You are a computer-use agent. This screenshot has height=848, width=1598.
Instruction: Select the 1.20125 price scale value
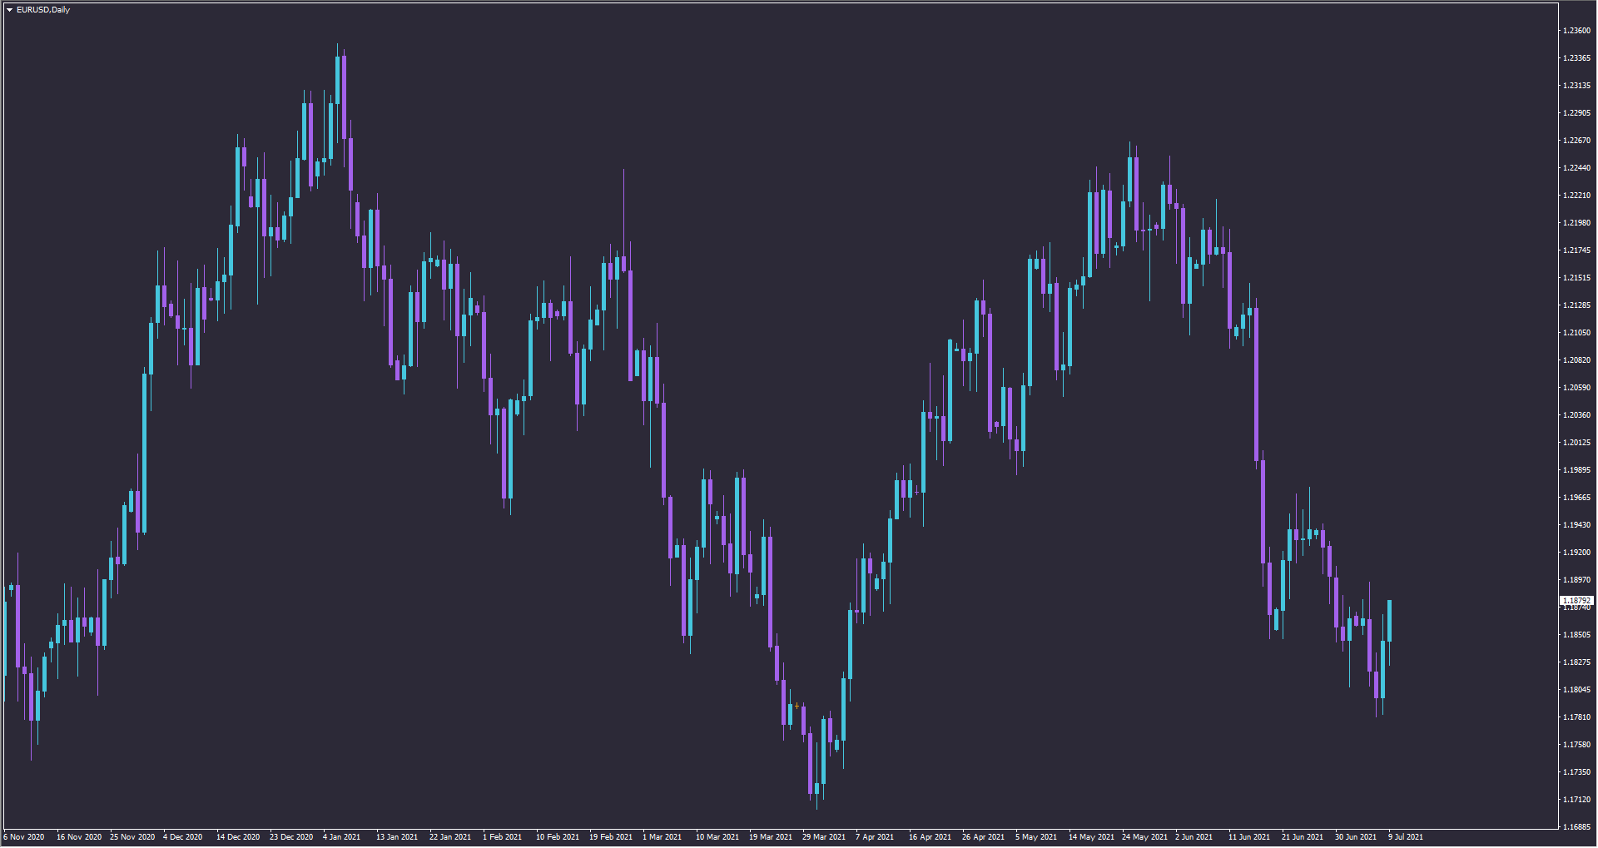[1576, 443]
